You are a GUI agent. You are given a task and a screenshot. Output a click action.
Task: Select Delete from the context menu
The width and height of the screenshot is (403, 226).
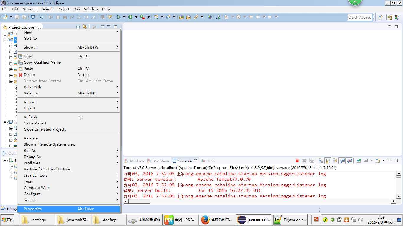point(69,75)
